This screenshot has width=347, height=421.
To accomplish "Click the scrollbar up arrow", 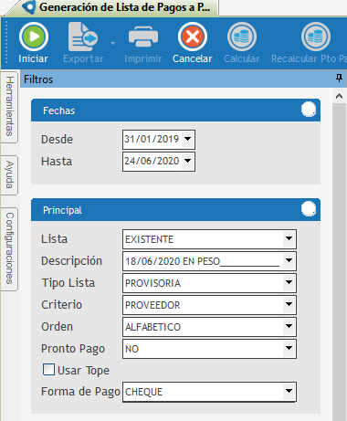I will 339,97.
